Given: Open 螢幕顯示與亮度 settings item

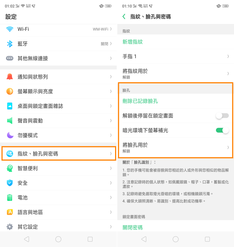Looking at the screenshot, I should pos(58,91).
